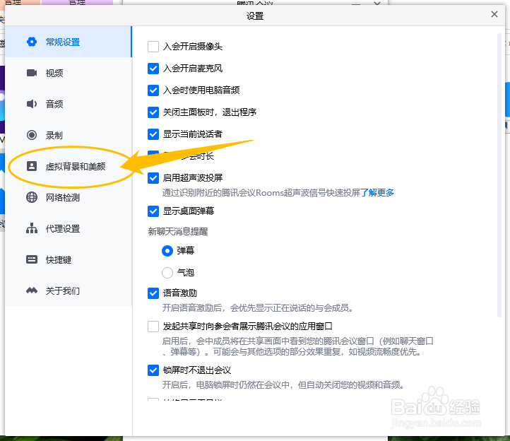Click the record circle icon beside 录制

pos(32,135)
